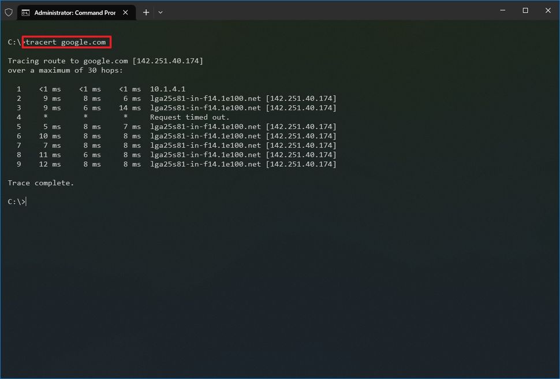Switch to the Administrator: Command Prompt tab
This screenshot has height=379, width=560.
point(75,12)
